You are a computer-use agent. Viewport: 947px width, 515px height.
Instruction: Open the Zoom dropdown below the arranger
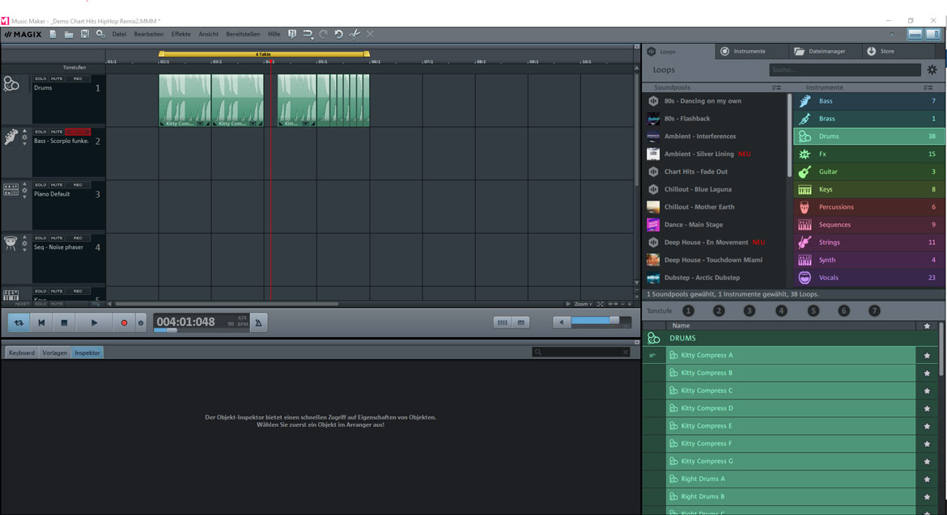click(584, 304)
